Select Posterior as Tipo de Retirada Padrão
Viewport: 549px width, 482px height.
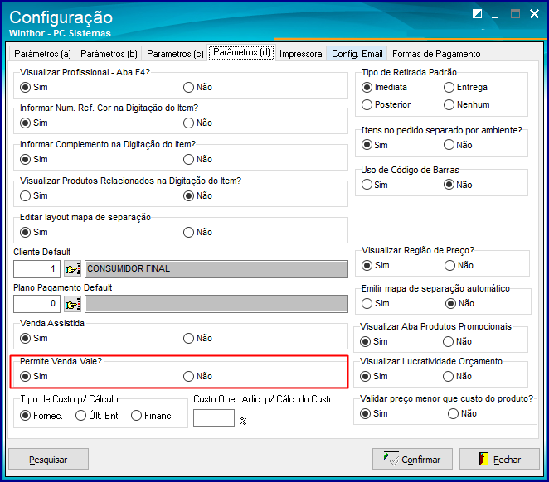[x=386, y=105]
